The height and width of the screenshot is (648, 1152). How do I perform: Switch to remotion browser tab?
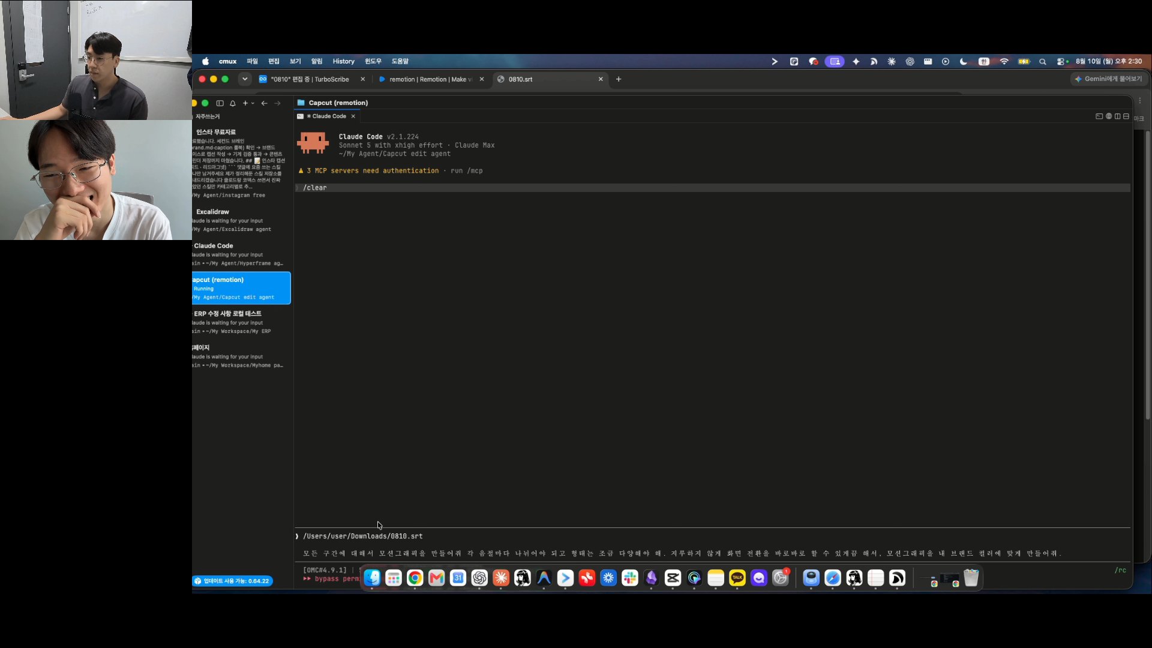[431, 79]
